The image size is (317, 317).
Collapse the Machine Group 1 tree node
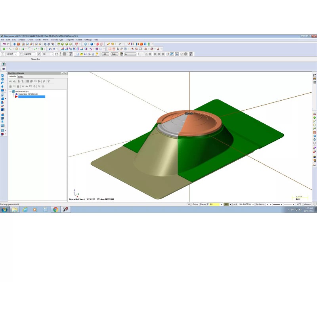point(11,92)
